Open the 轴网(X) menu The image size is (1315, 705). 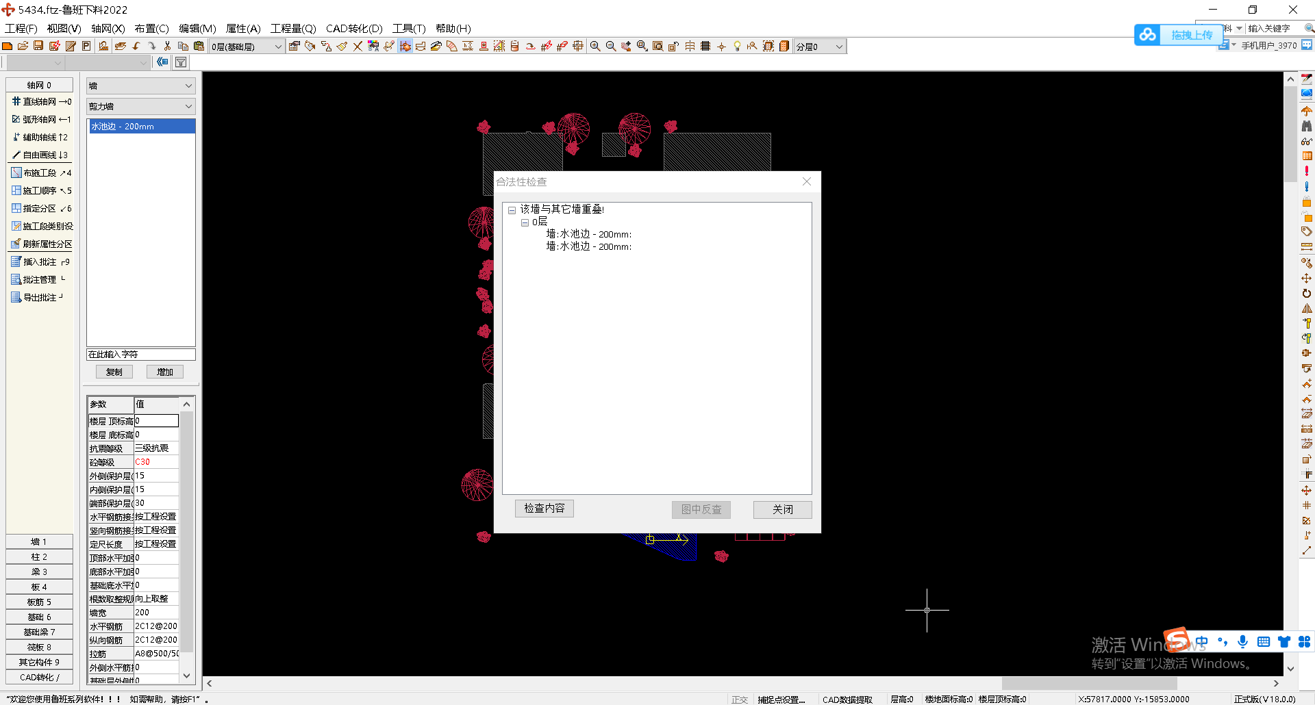108,28
